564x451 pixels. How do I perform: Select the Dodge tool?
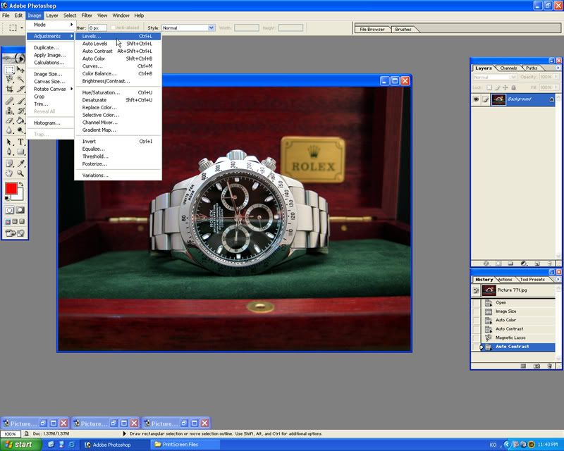20,130
